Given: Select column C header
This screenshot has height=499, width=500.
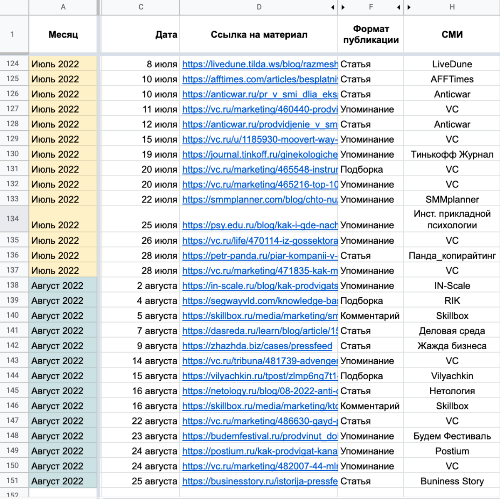Looking at the screenshot, I should tap(141, 7).
